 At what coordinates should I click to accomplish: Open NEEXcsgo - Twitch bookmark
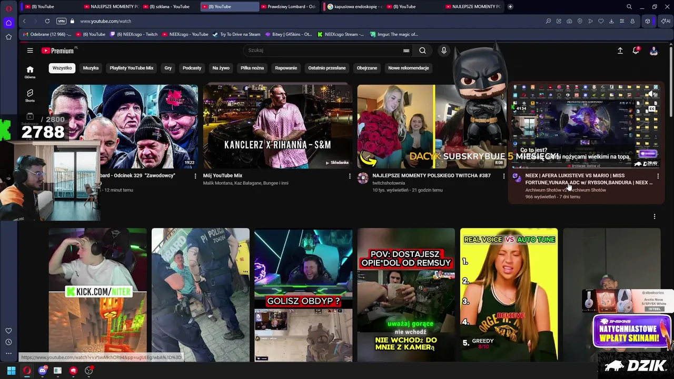133,34
